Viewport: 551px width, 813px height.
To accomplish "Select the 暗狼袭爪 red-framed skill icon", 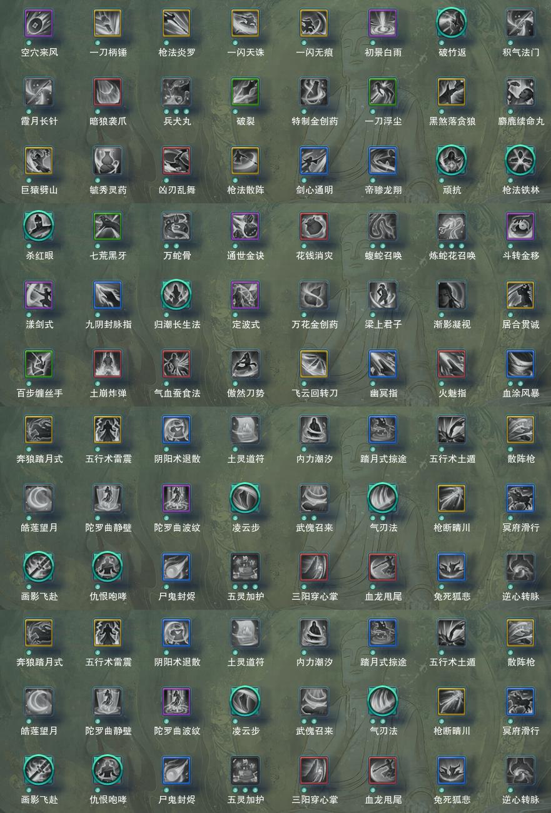I will [108, 93].
